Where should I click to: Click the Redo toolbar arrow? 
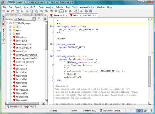tap(22, 11)
